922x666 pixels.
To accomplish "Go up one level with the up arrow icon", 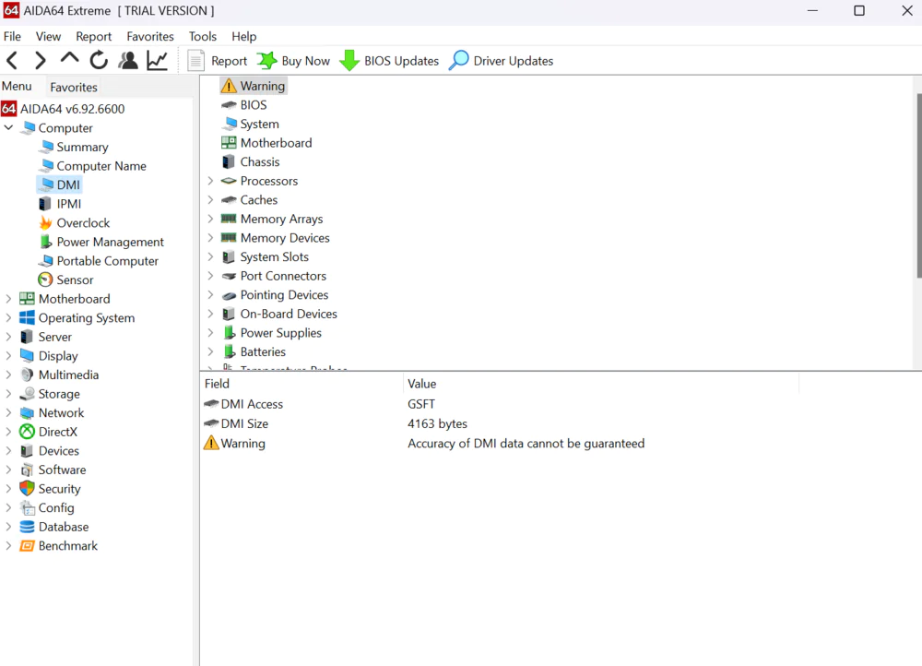I will pyautogui.click(x=69, y=58).
